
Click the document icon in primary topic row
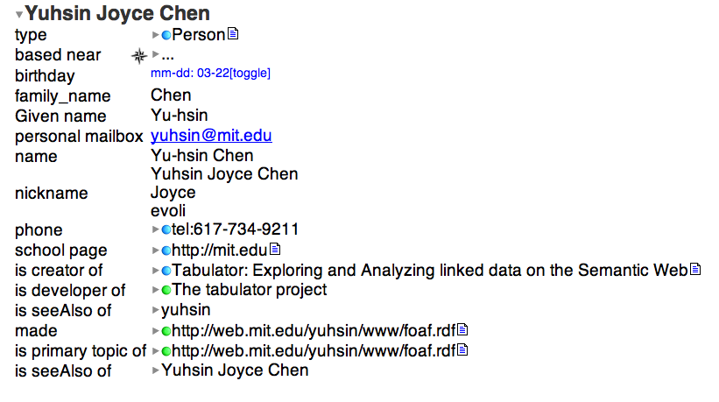tap(463, 350)
